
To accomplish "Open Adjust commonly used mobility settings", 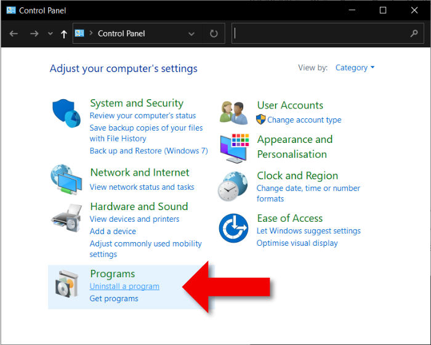I will click(x=146, y=249).
